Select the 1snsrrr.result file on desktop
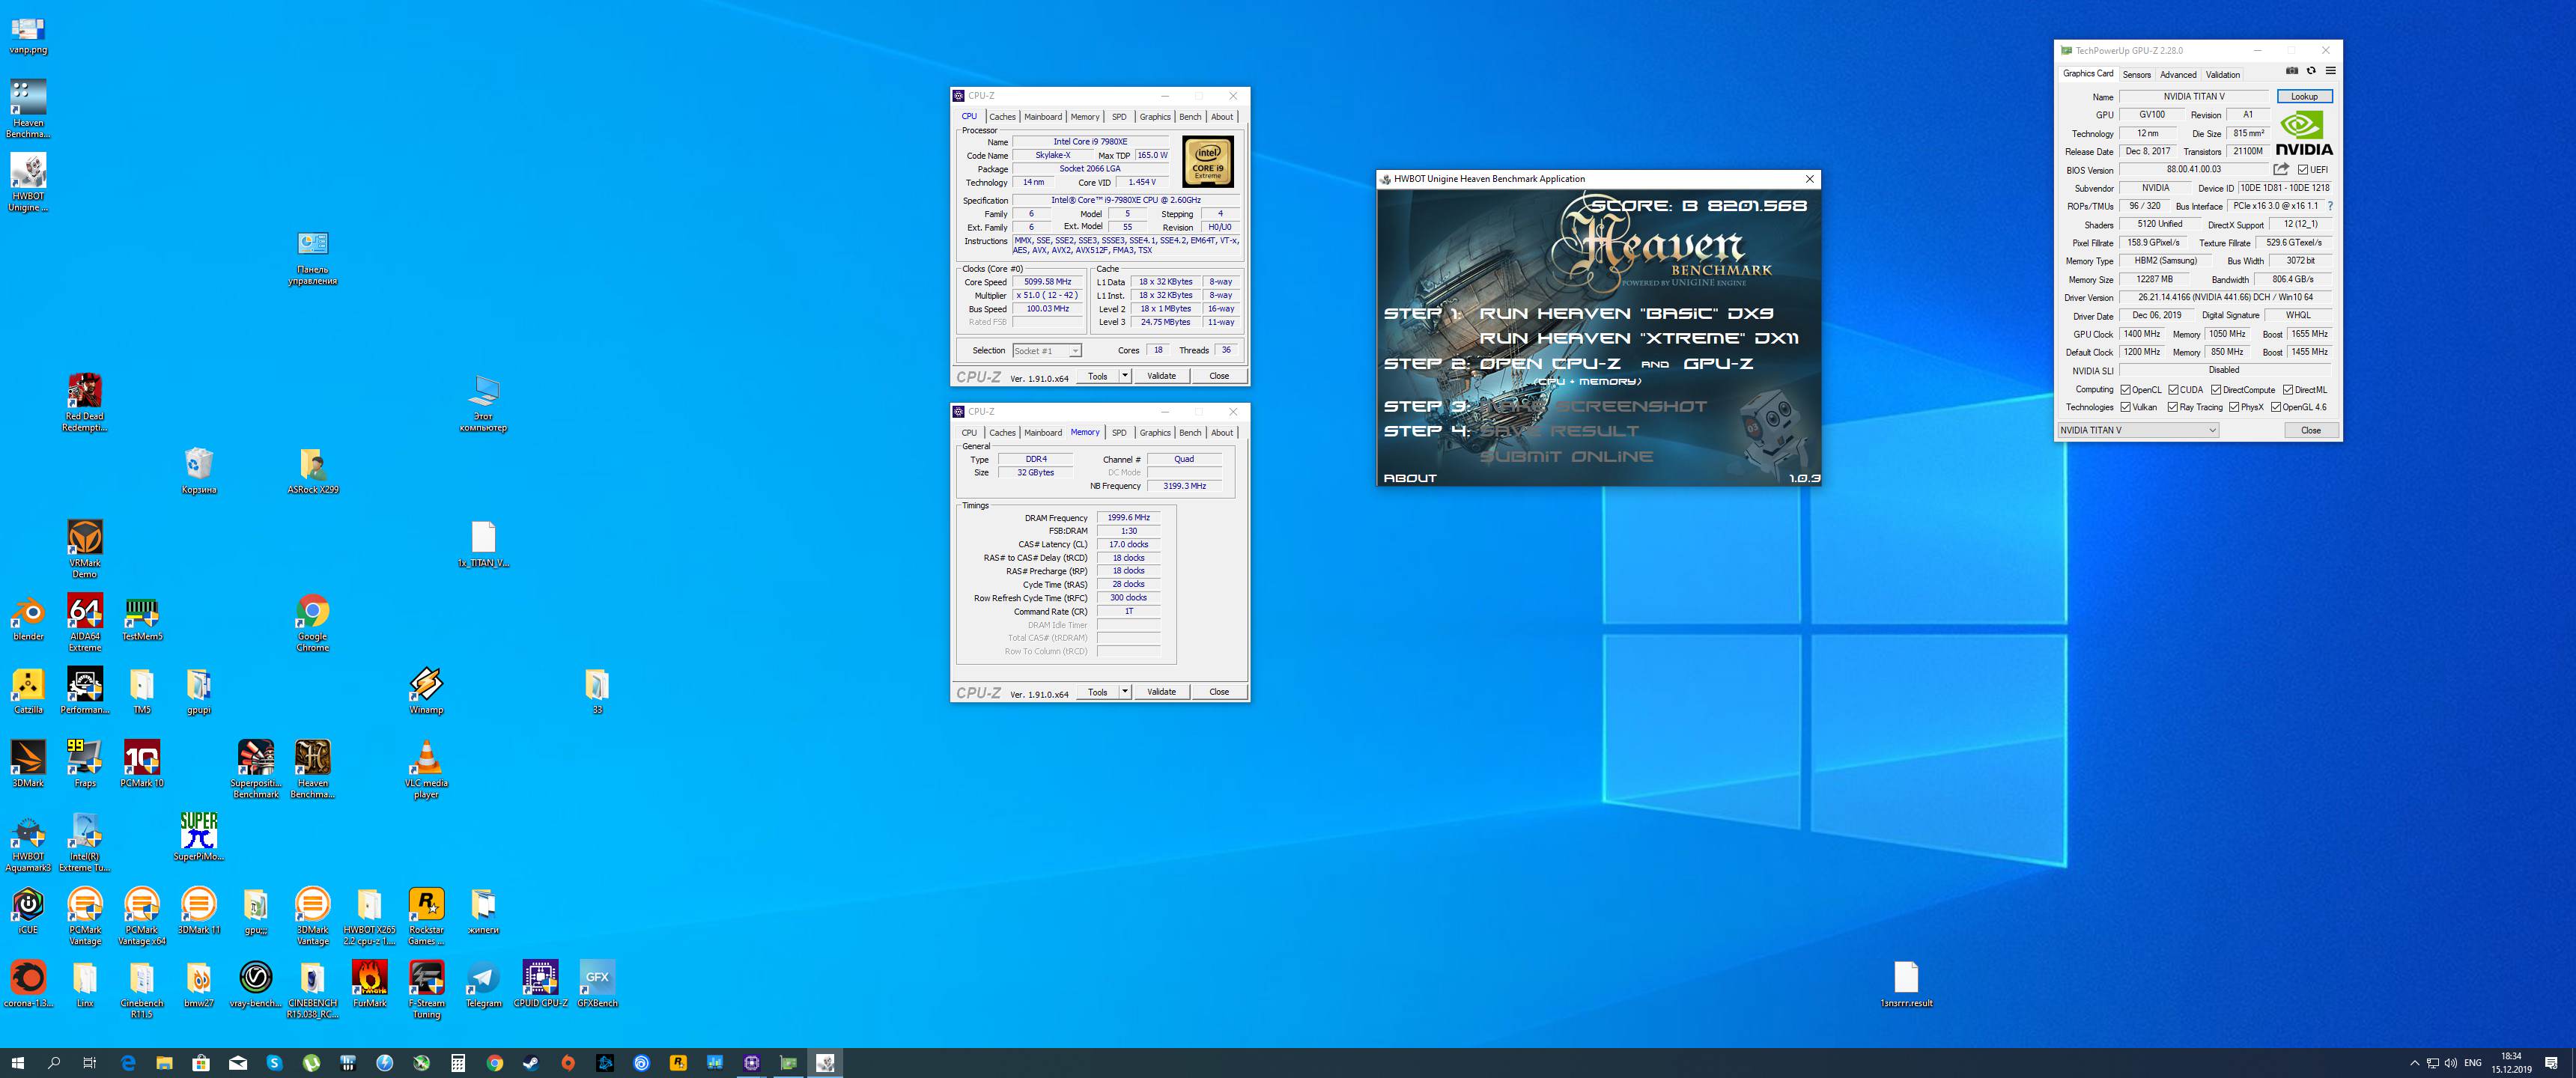The image size is (2576, 1078). 1906,984
